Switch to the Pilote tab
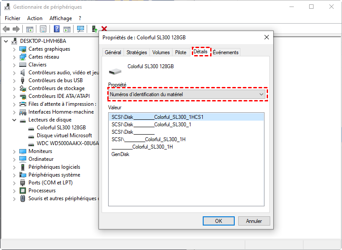 180,52
